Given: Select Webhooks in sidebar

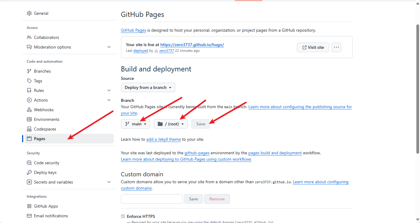Looking at the screenshot, I should click(x=69, y=110).
